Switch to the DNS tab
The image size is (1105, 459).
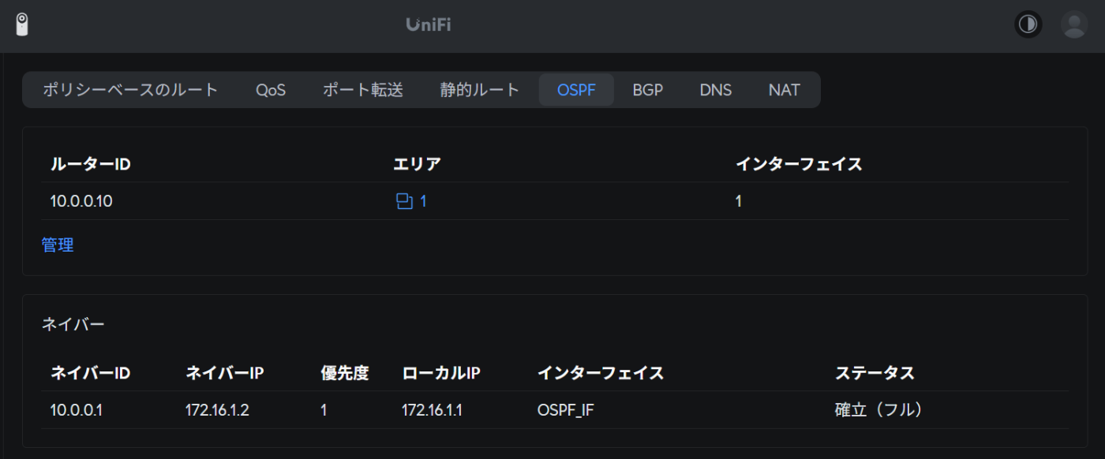point(716,90)
